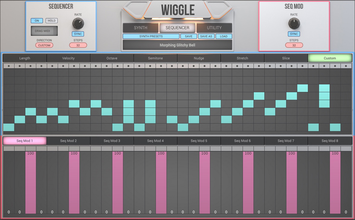Disable the ON toggle in the Sequencer panel
Screen dimensions: 355x220
click(x=37, y=20)
